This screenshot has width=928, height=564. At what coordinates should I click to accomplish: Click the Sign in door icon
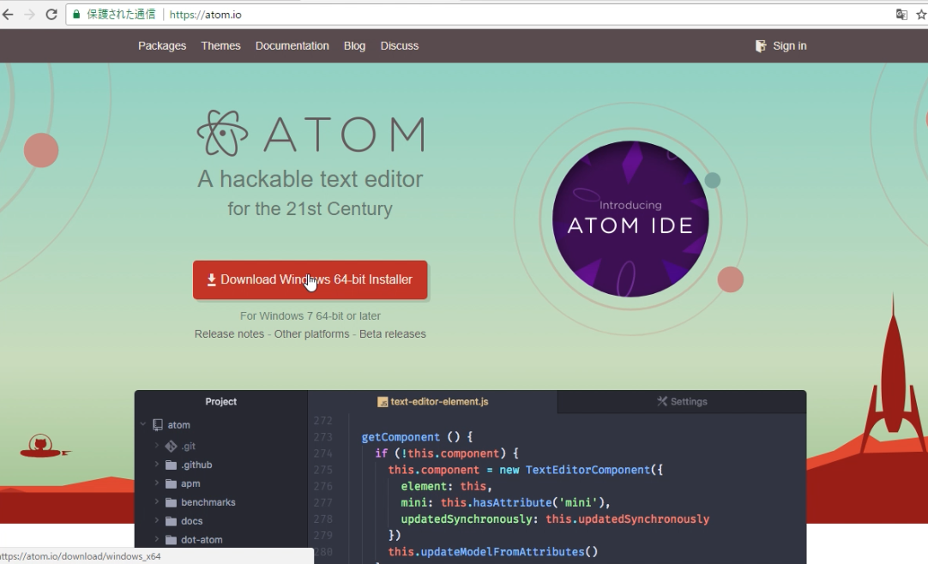coord(761,46)
